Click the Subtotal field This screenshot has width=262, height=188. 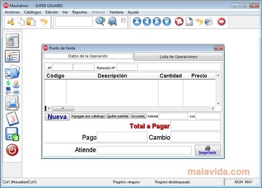[x=173, y=116]
